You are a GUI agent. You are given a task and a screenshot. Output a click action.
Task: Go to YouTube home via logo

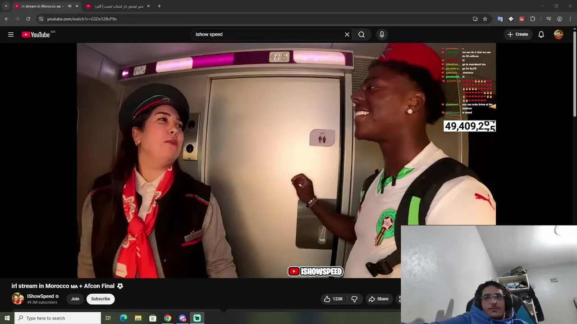[x=36, y=35]
